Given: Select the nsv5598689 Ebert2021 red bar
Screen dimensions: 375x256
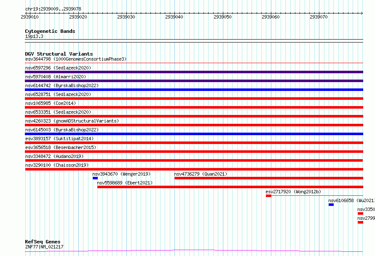Looking at the screenshot, I should [x=230, y=187].
